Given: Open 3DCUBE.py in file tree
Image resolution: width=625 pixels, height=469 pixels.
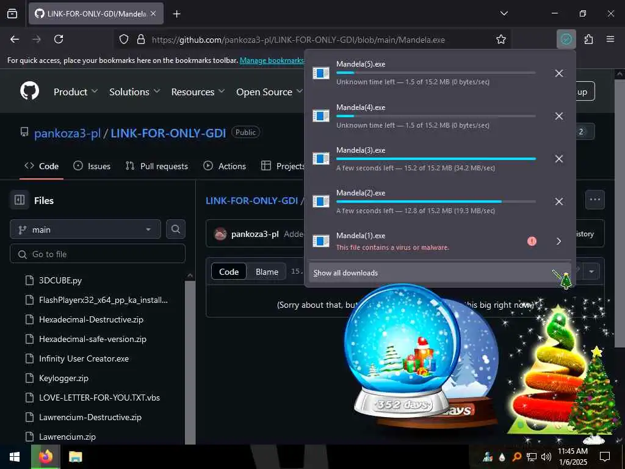Looking at the screenshot, I should (60, 280).
